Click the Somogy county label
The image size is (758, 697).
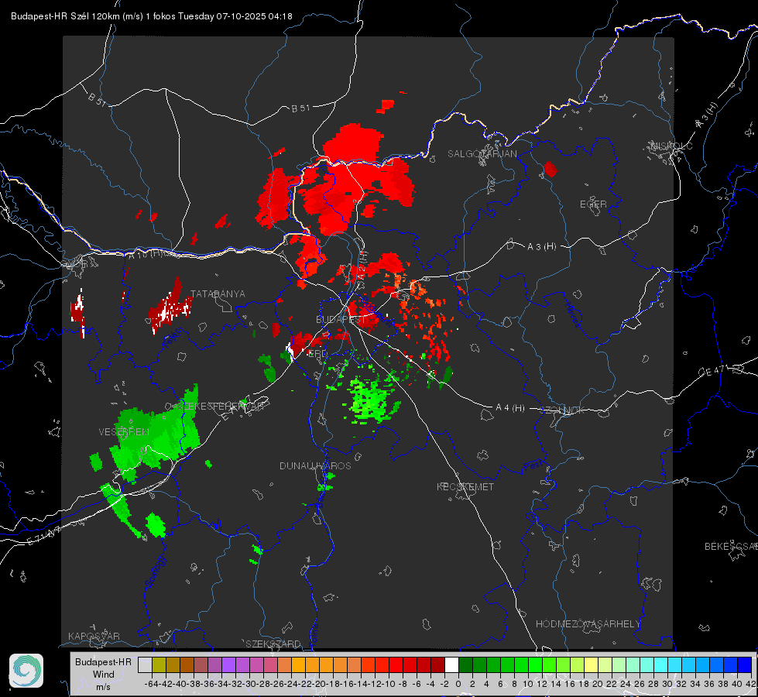point(156,572)
